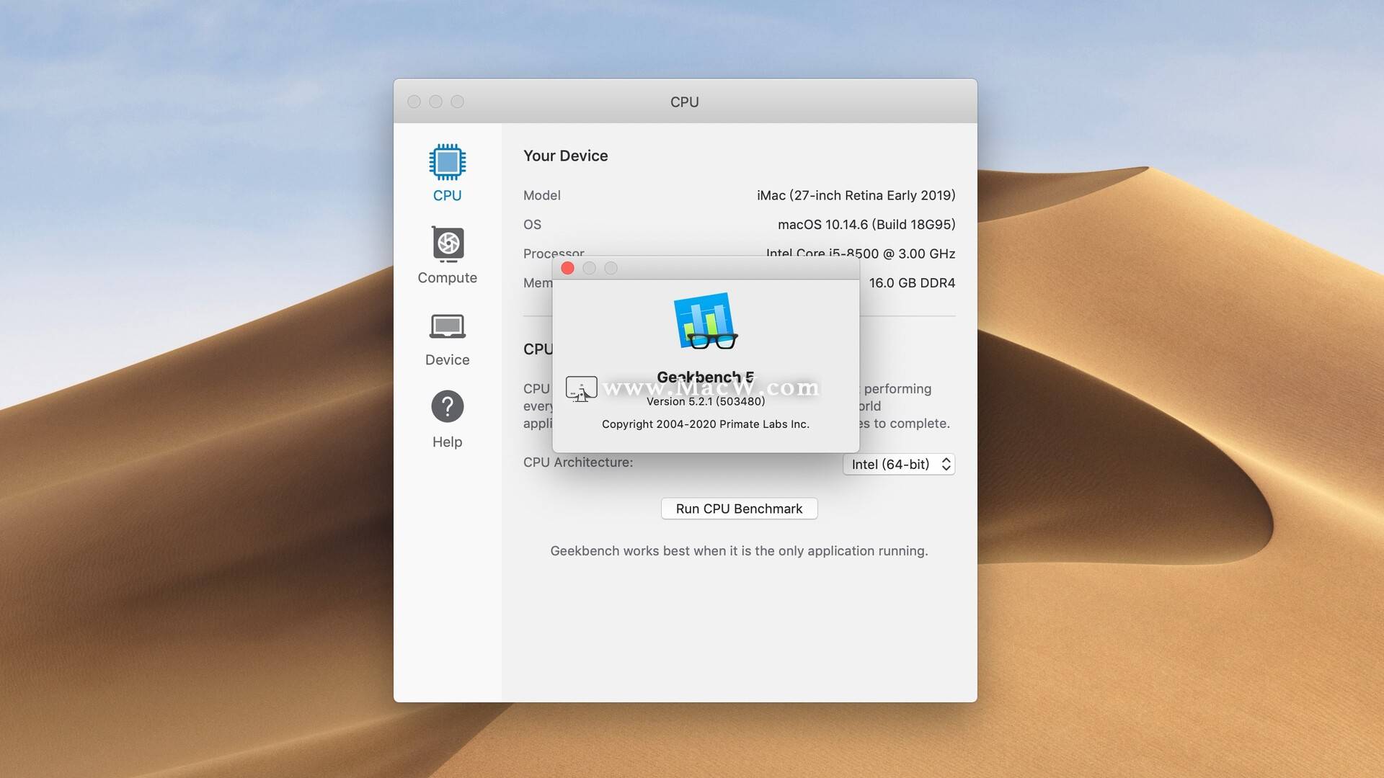The height and width of the screenshot is (778, 1384).
Task: Click the model value iMac (27-inch Retina Early 2019)
Action: pos(856,195)
